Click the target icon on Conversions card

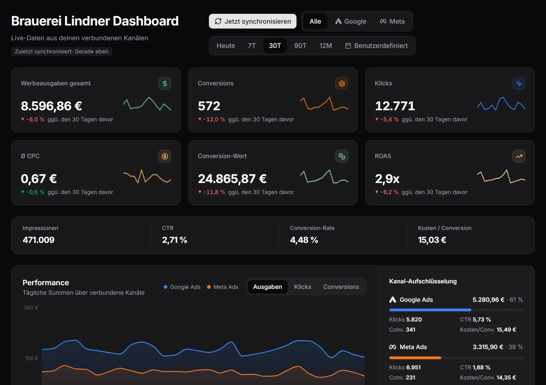(342, 84)
